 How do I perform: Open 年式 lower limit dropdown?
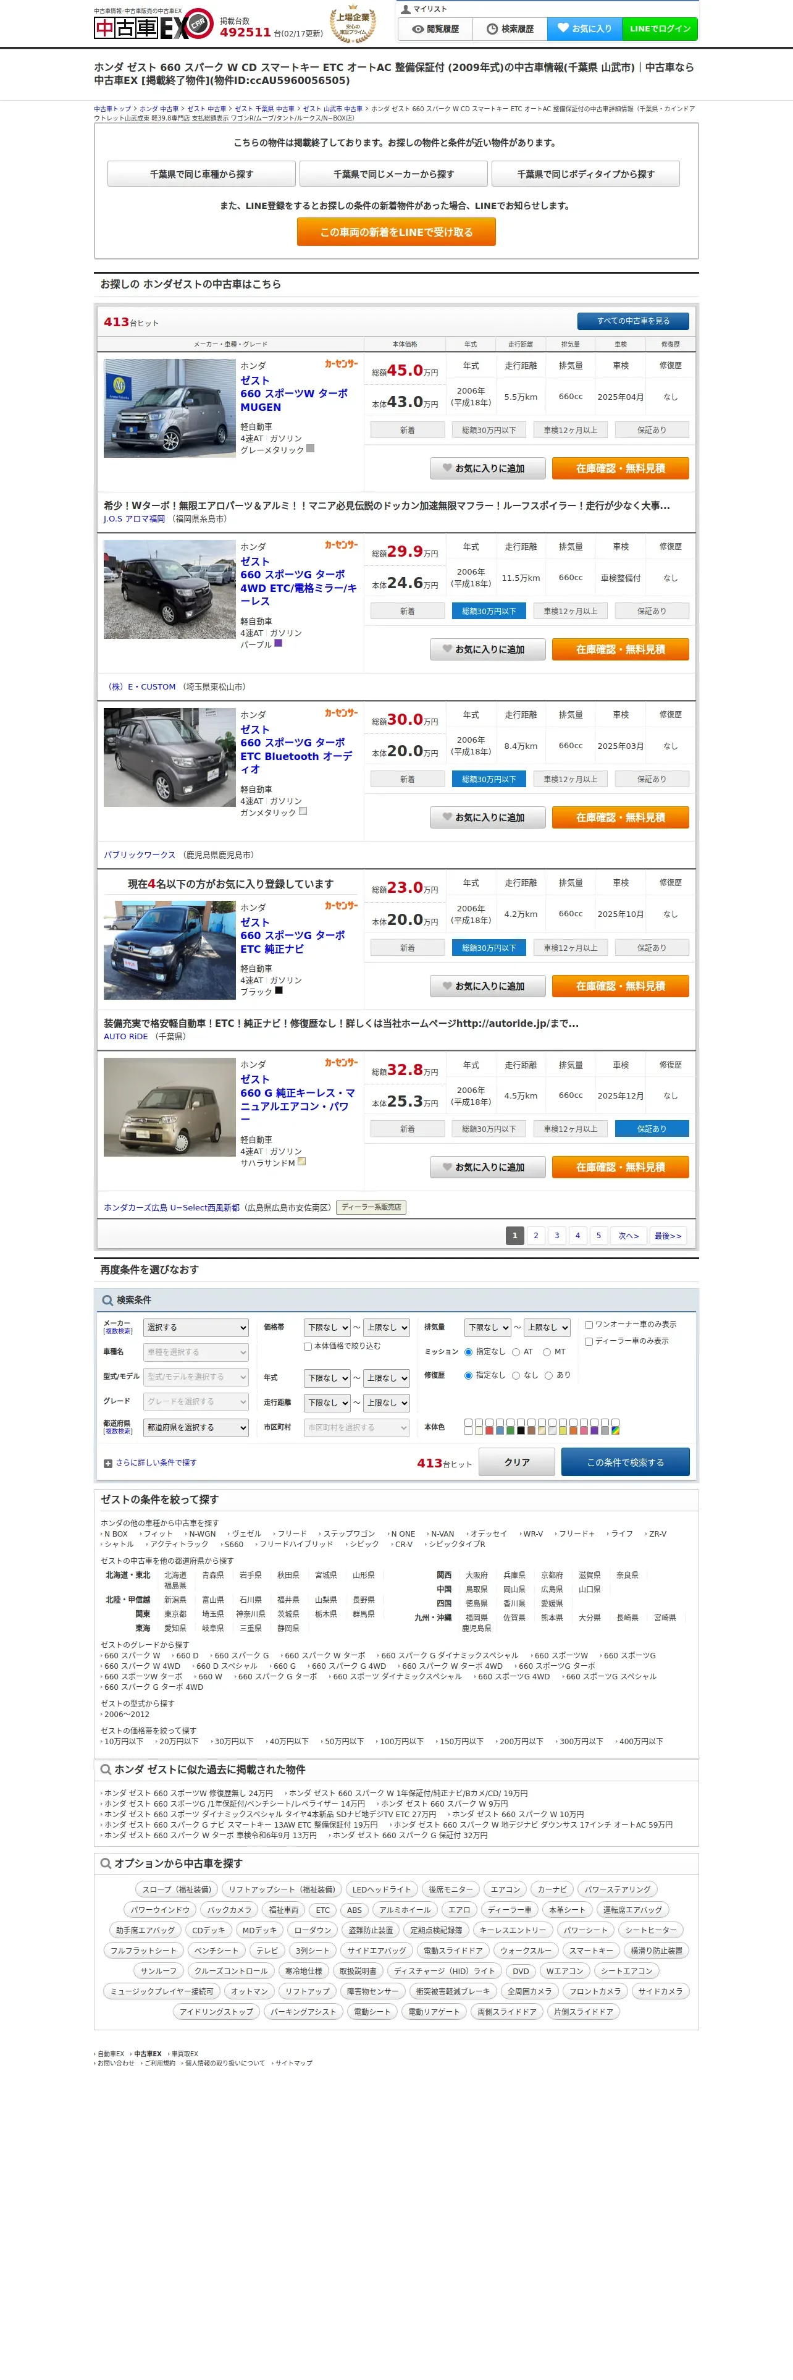[327, 1378]
